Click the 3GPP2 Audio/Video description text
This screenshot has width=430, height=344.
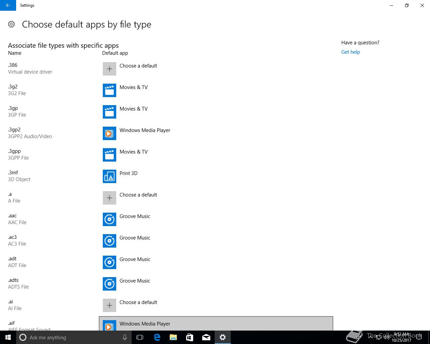(x=30, y=136)
